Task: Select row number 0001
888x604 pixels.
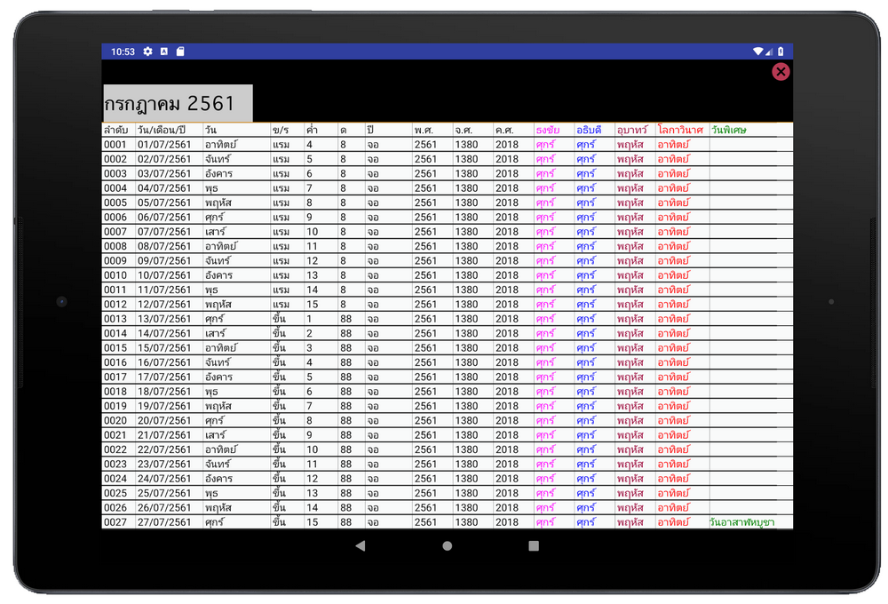Action: click(115, 145)
